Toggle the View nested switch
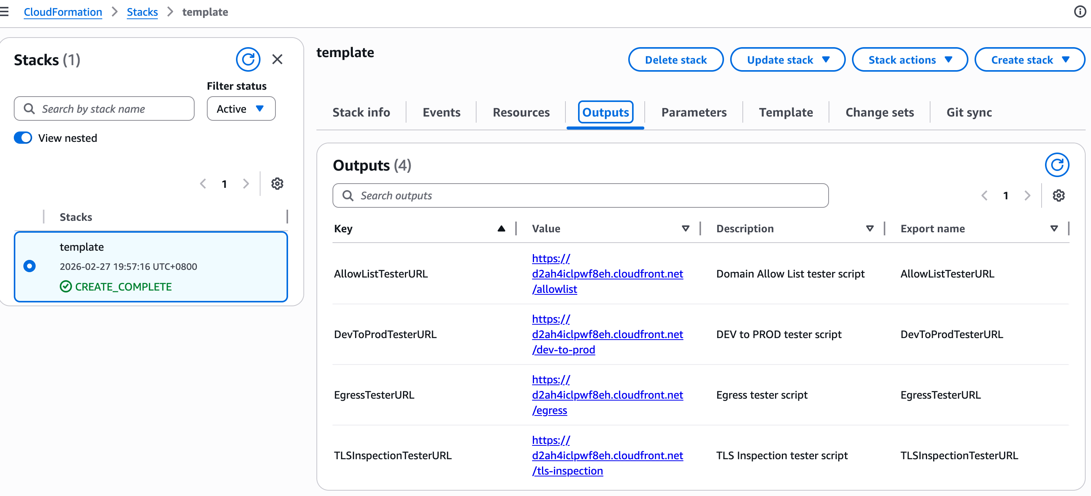1091x496 pixels. coord(23,138)
